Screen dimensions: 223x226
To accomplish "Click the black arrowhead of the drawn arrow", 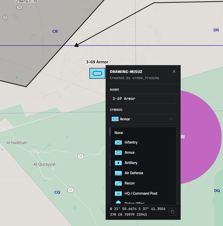I will pyautogui.click(x=76, y=45).
